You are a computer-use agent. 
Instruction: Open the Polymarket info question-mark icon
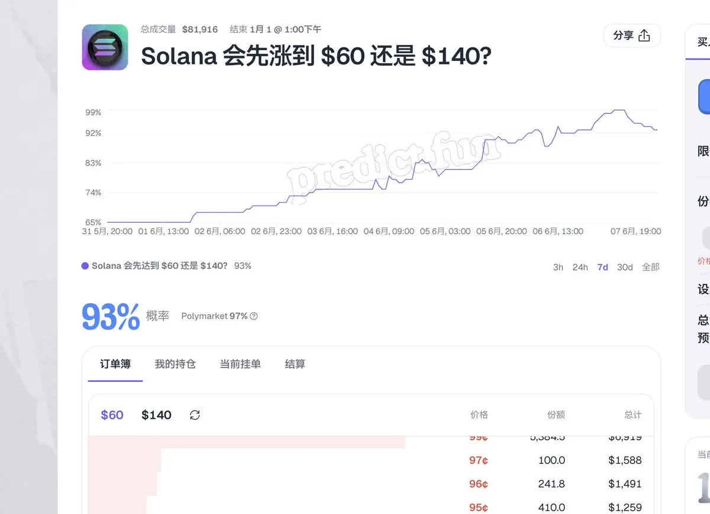[x=254, y=316]
